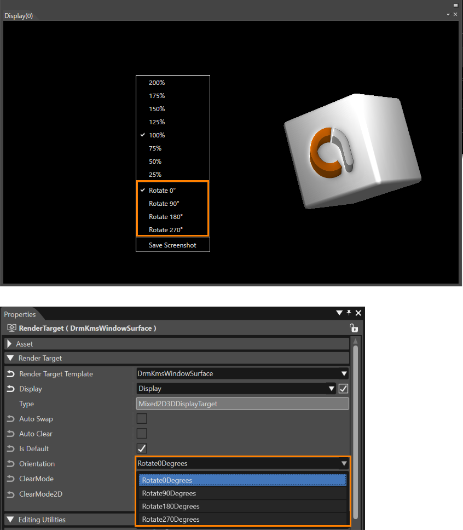This screenshot has height=530, width=463.
Task: Enable the Auto Clear checkbox
Action: 142,433
